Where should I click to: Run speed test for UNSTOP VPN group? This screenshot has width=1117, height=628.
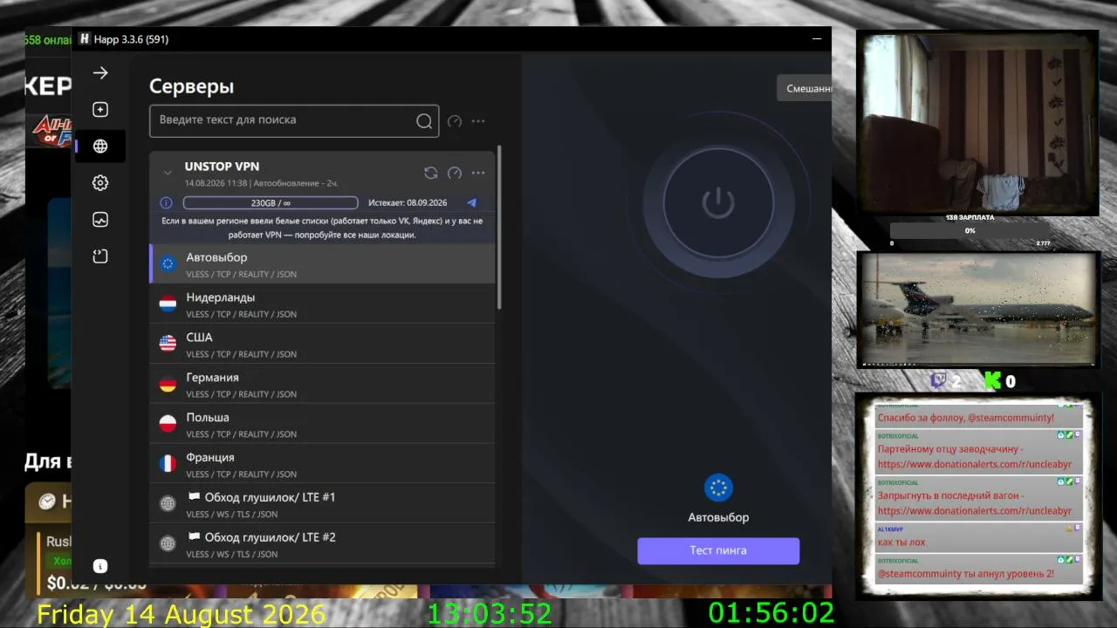[455, 173]
